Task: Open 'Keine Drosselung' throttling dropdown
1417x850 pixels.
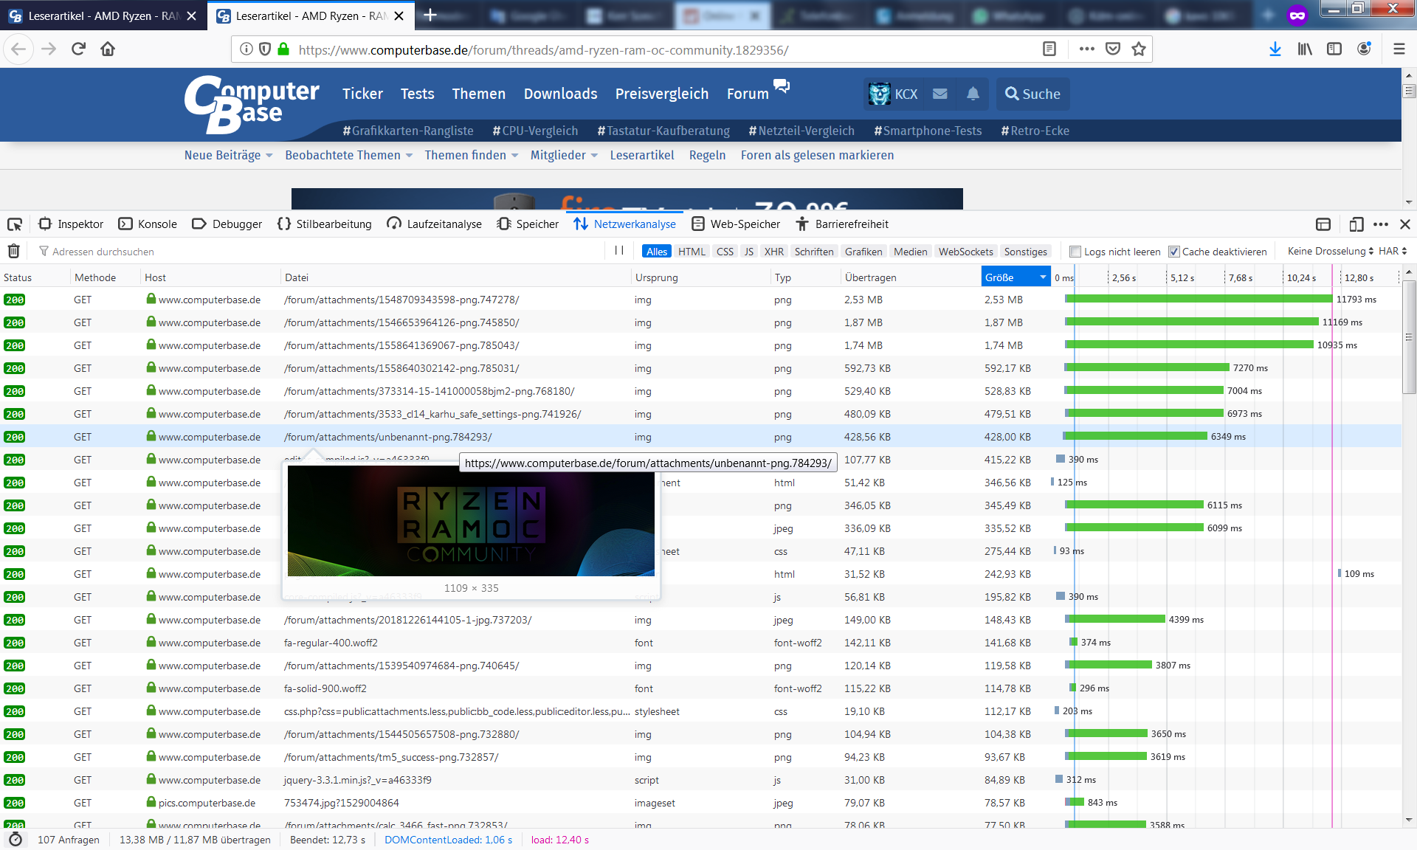Action: click(x=1330, y=251)
